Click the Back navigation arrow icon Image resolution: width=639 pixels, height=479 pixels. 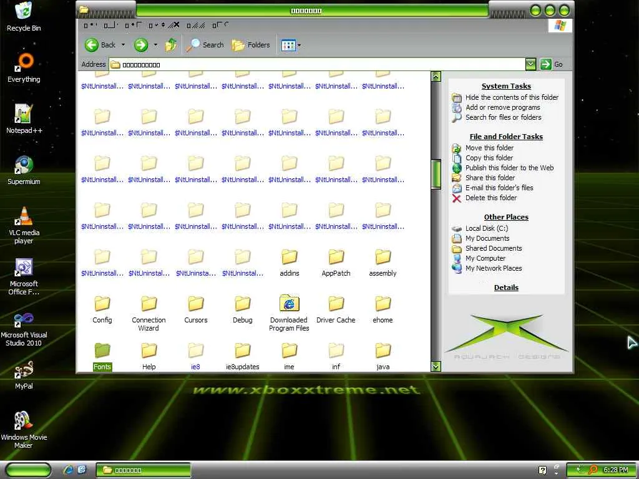(92, 45)
